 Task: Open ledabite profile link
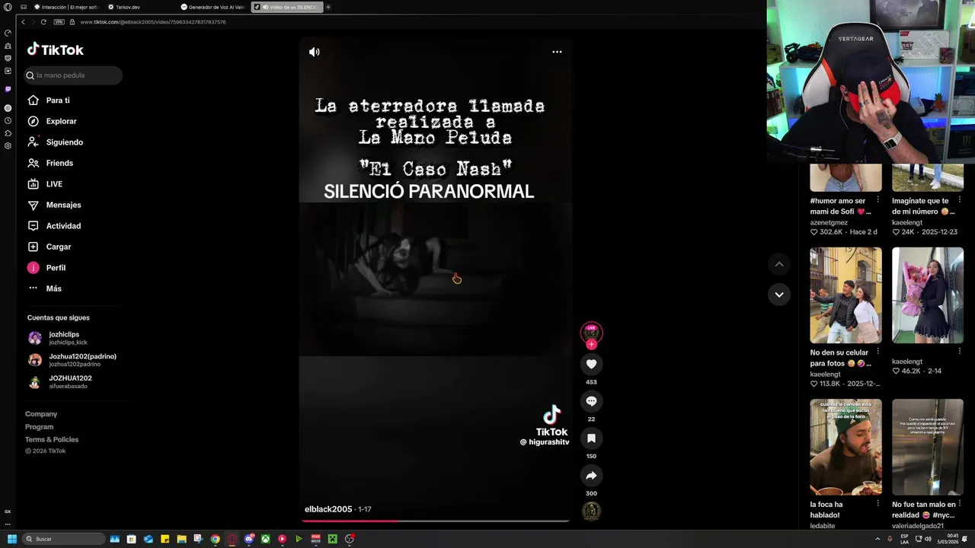pos(823,526)
